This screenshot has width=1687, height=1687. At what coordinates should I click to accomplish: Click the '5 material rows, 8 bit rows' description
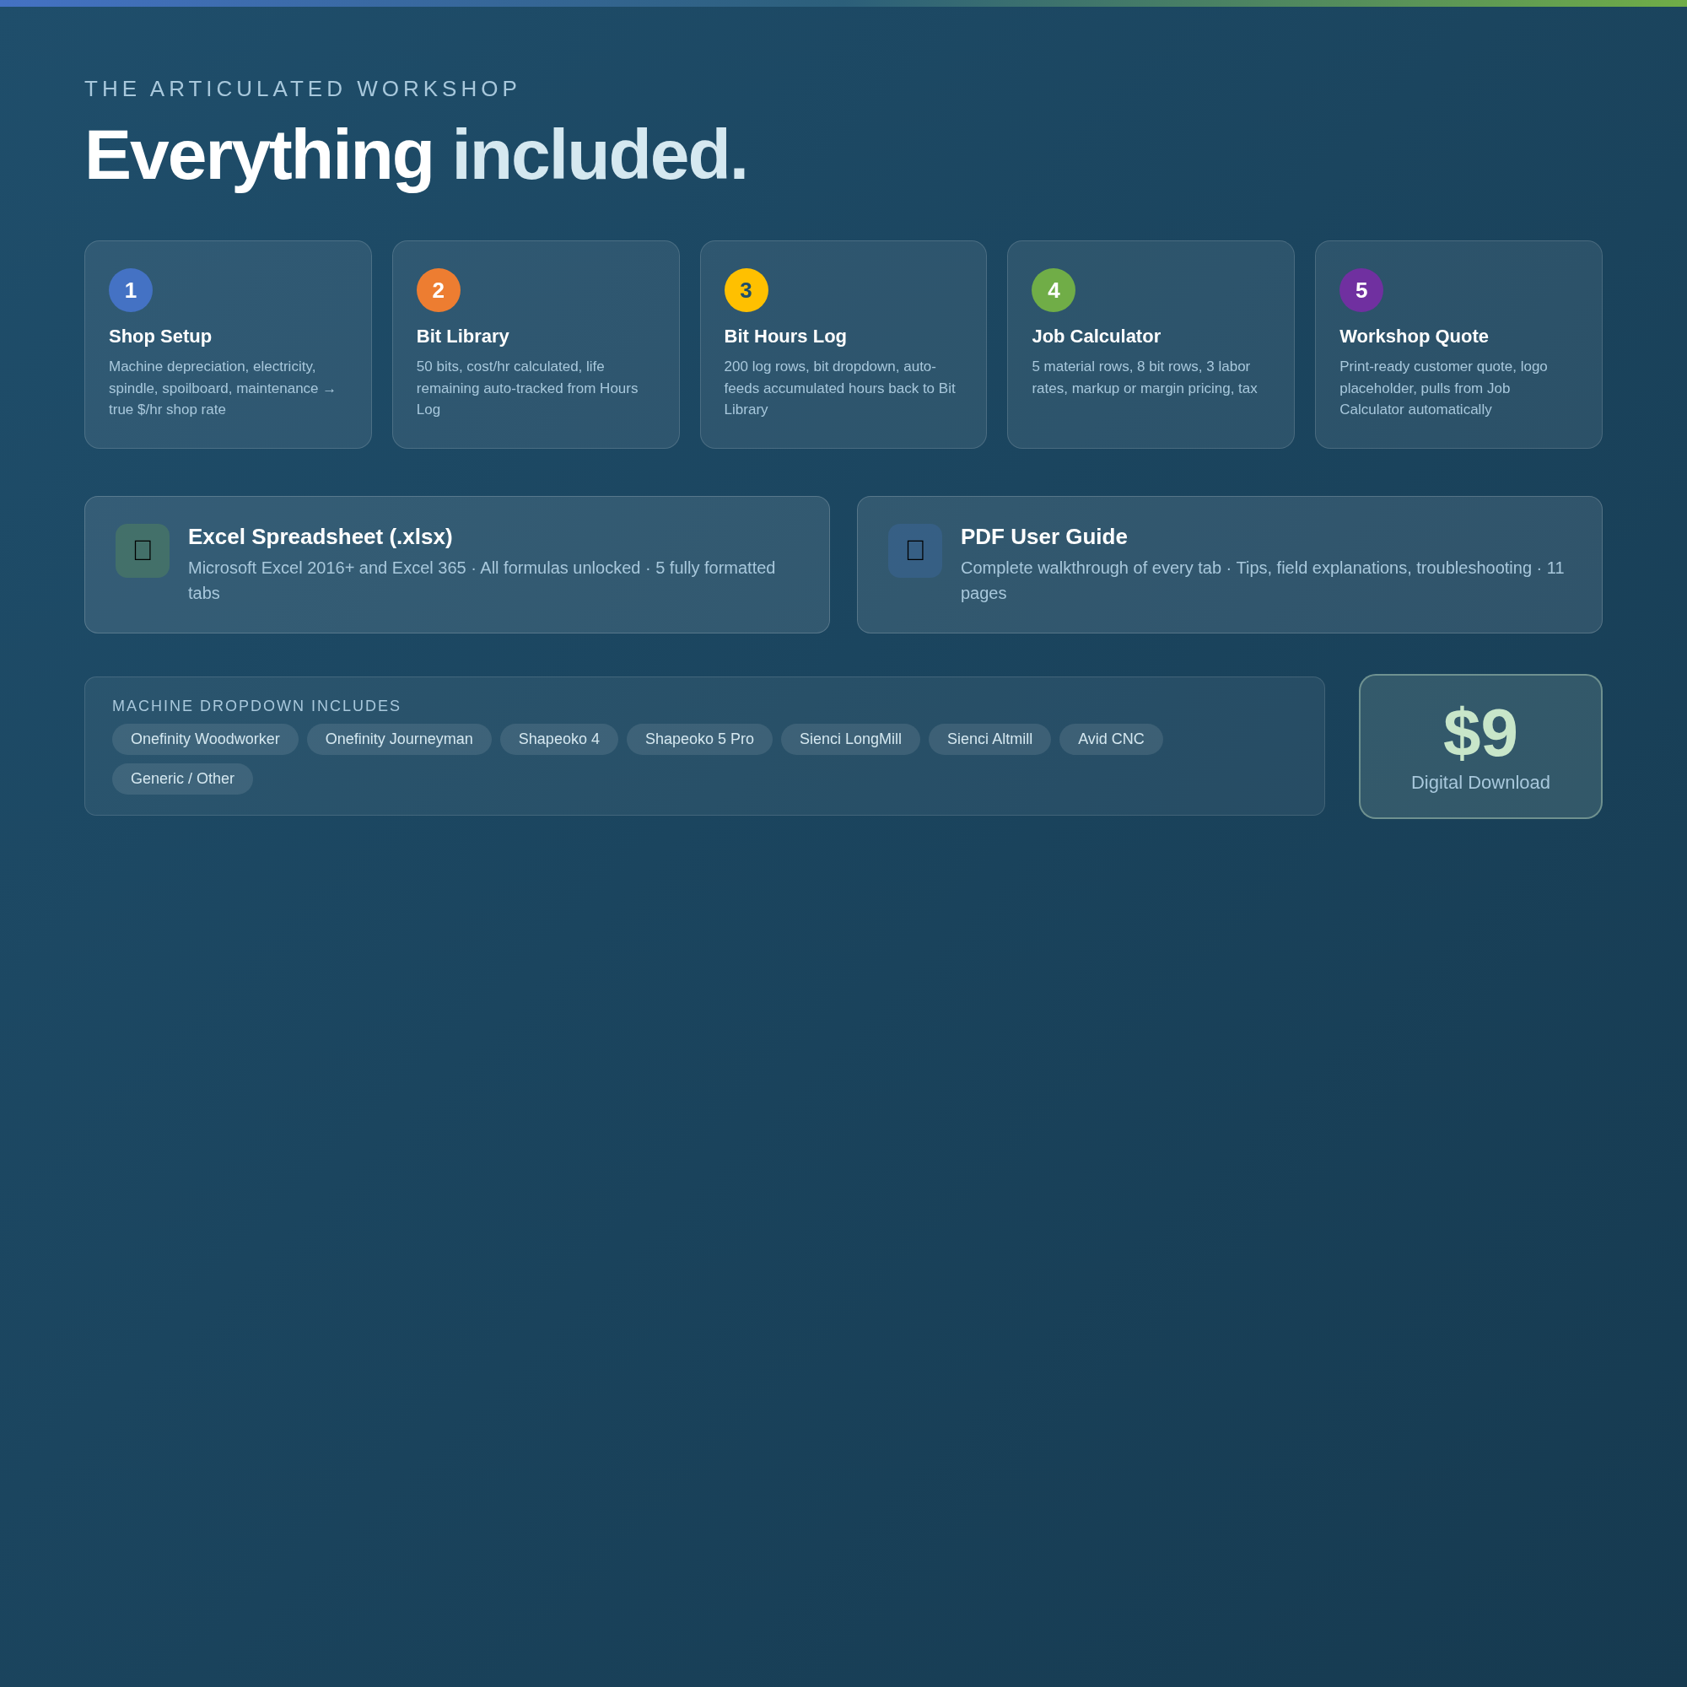pos(1145,377)
